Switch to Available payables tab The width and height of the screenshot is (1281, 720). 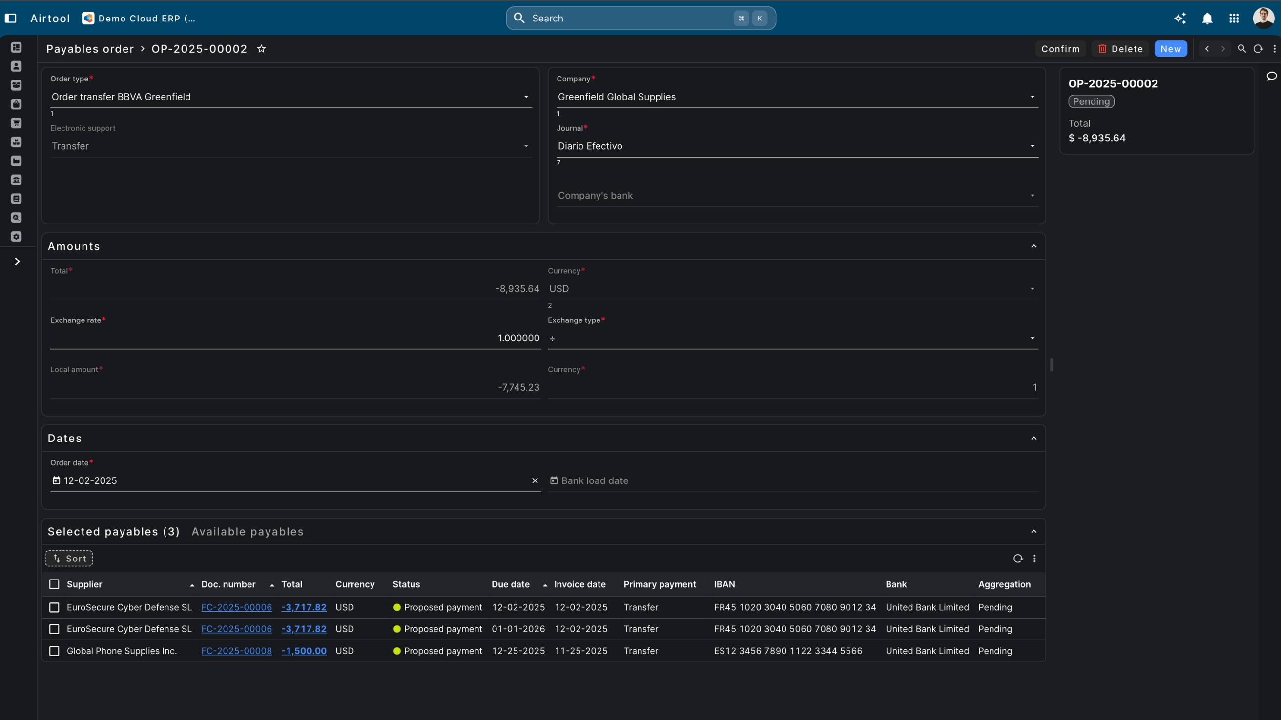pyautogui.click(x=247, y=532)
